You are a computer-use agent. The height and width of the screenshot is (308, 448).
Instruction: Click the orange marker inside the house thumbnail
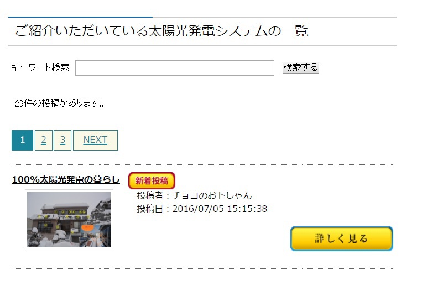click(x=87, y=227)
